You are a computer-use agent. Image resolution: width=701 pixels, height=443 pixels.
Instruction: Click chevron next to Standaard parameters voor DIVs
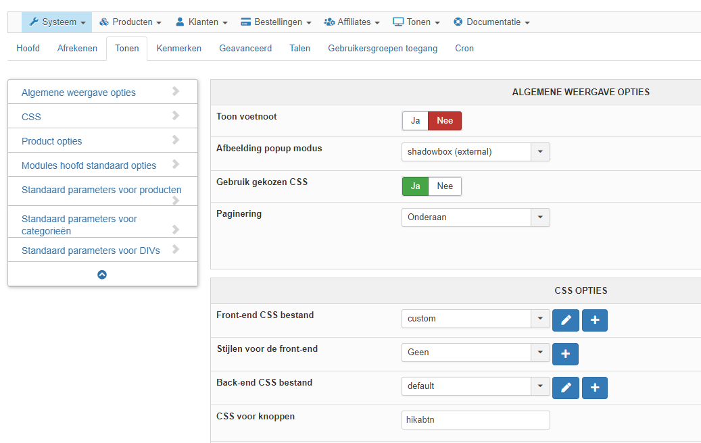click(176, 249)
